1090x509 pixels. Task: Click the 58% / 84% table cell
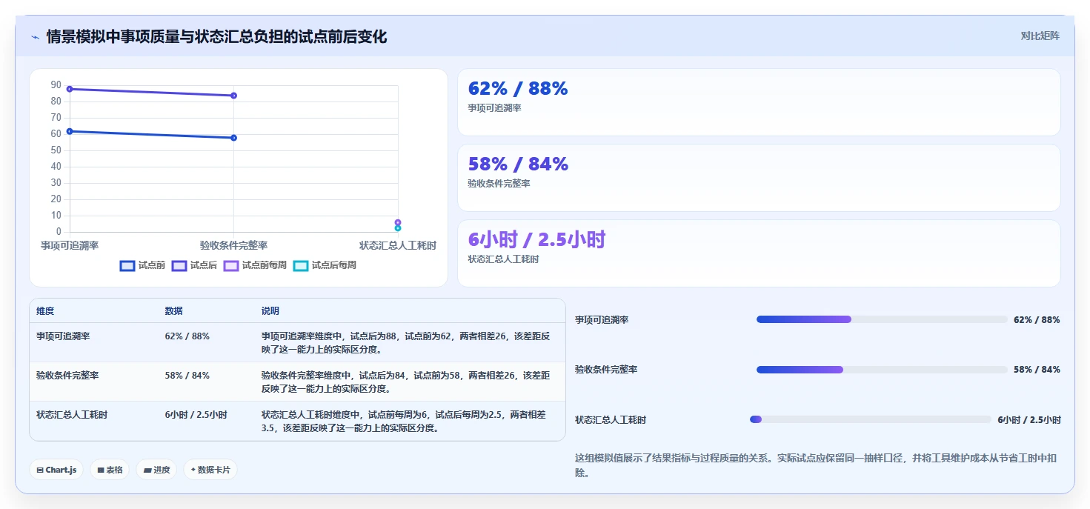click(x=187, y=376)
